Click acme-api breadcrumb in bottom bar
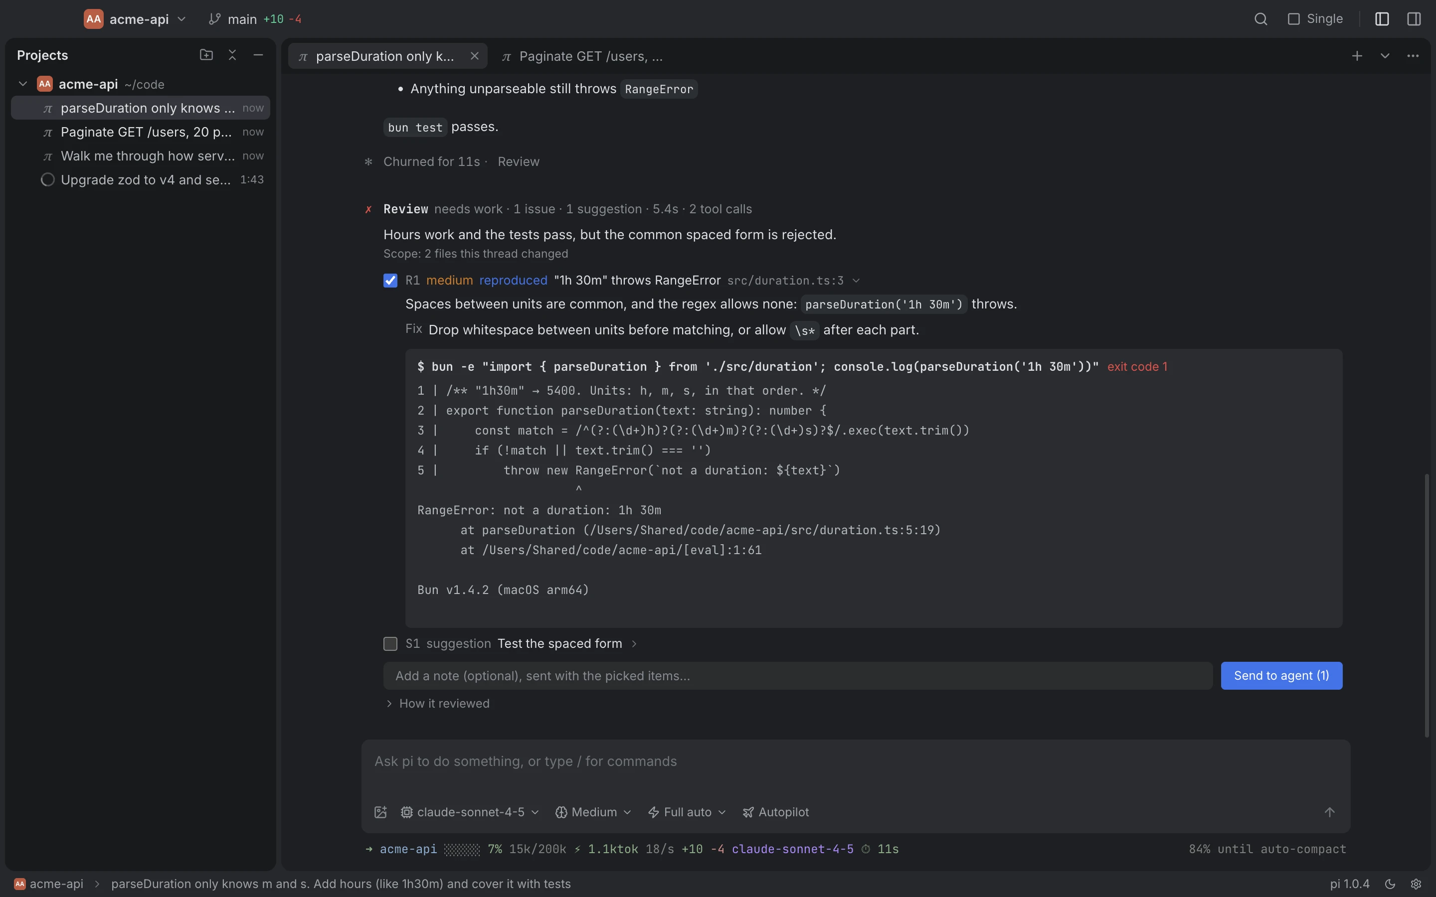The width and height of the screenshot is (1436, 897). (49, 884)
